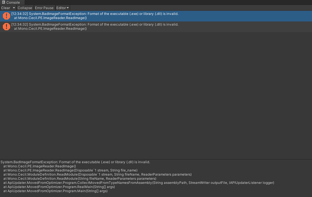Open the Clear options dropdown arrow
This screenshot has height=197, width=312.
click(14, 8)
